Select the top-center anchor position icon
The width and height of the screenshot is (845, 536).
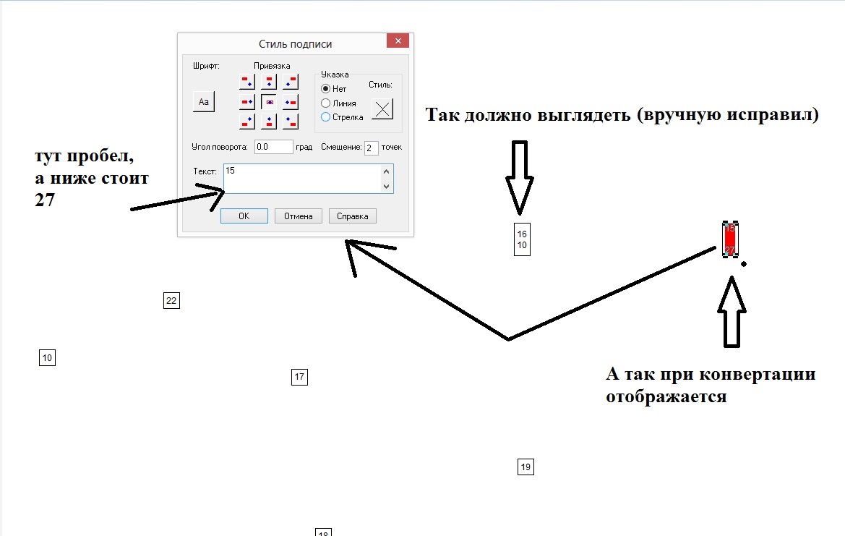point(268,81)
